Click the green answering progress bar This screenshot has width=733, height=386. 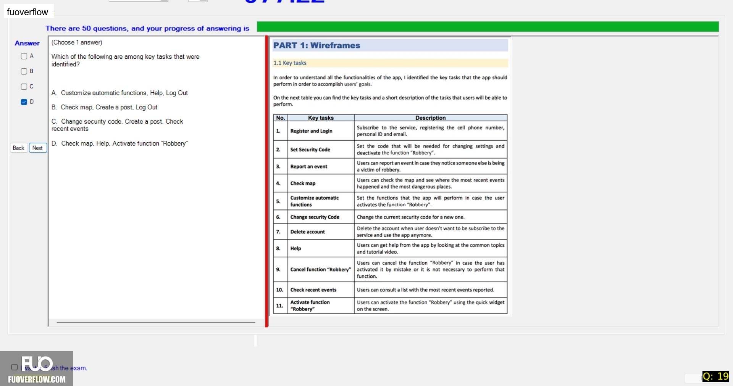coord(488,27)
